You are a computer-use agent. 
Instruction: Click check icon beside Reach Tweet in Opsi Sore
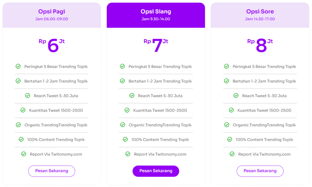coord(236,96)
